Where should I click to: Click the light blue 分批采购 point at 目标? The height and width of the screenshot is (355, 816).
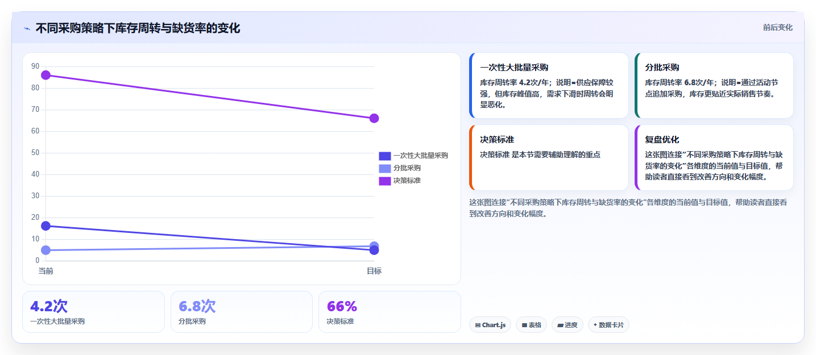pyautogui.click(x=374, y=245)
